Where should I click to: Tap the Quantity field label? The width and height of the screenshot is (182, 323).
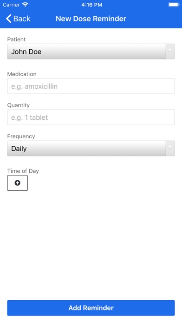(x=19, y=105)
